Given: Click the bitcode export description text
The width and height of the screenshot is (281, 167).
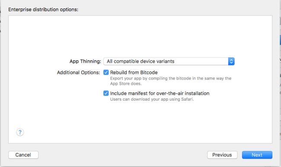Looking at the screenshot, I should [x=171, y=81].
